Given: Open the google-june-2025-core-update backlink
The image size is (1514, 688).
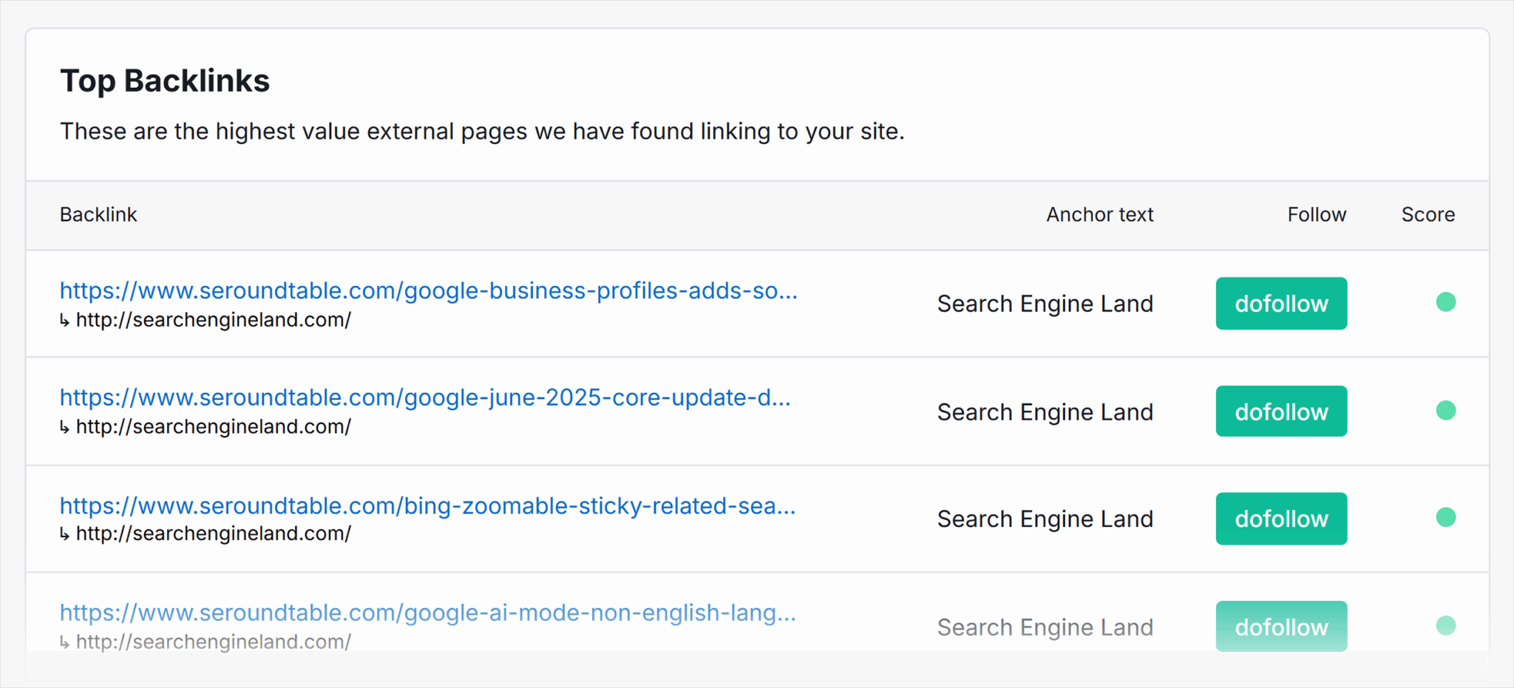Looking at the screenshot, I should pyautogui.click(x=425, y=398).
